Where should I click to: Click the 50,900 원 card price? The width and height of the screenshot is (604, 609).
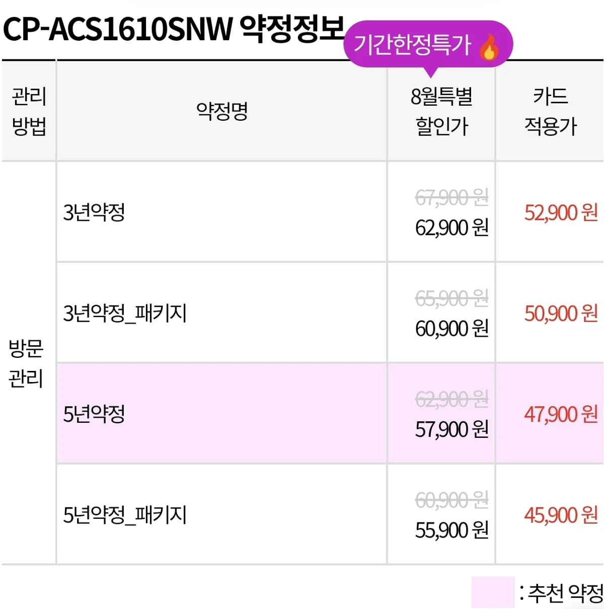(x=561, y=313)
